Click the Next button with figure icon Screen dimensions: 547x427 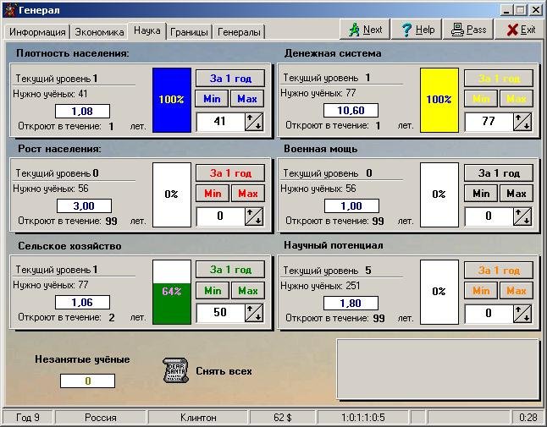pos(362,30)
